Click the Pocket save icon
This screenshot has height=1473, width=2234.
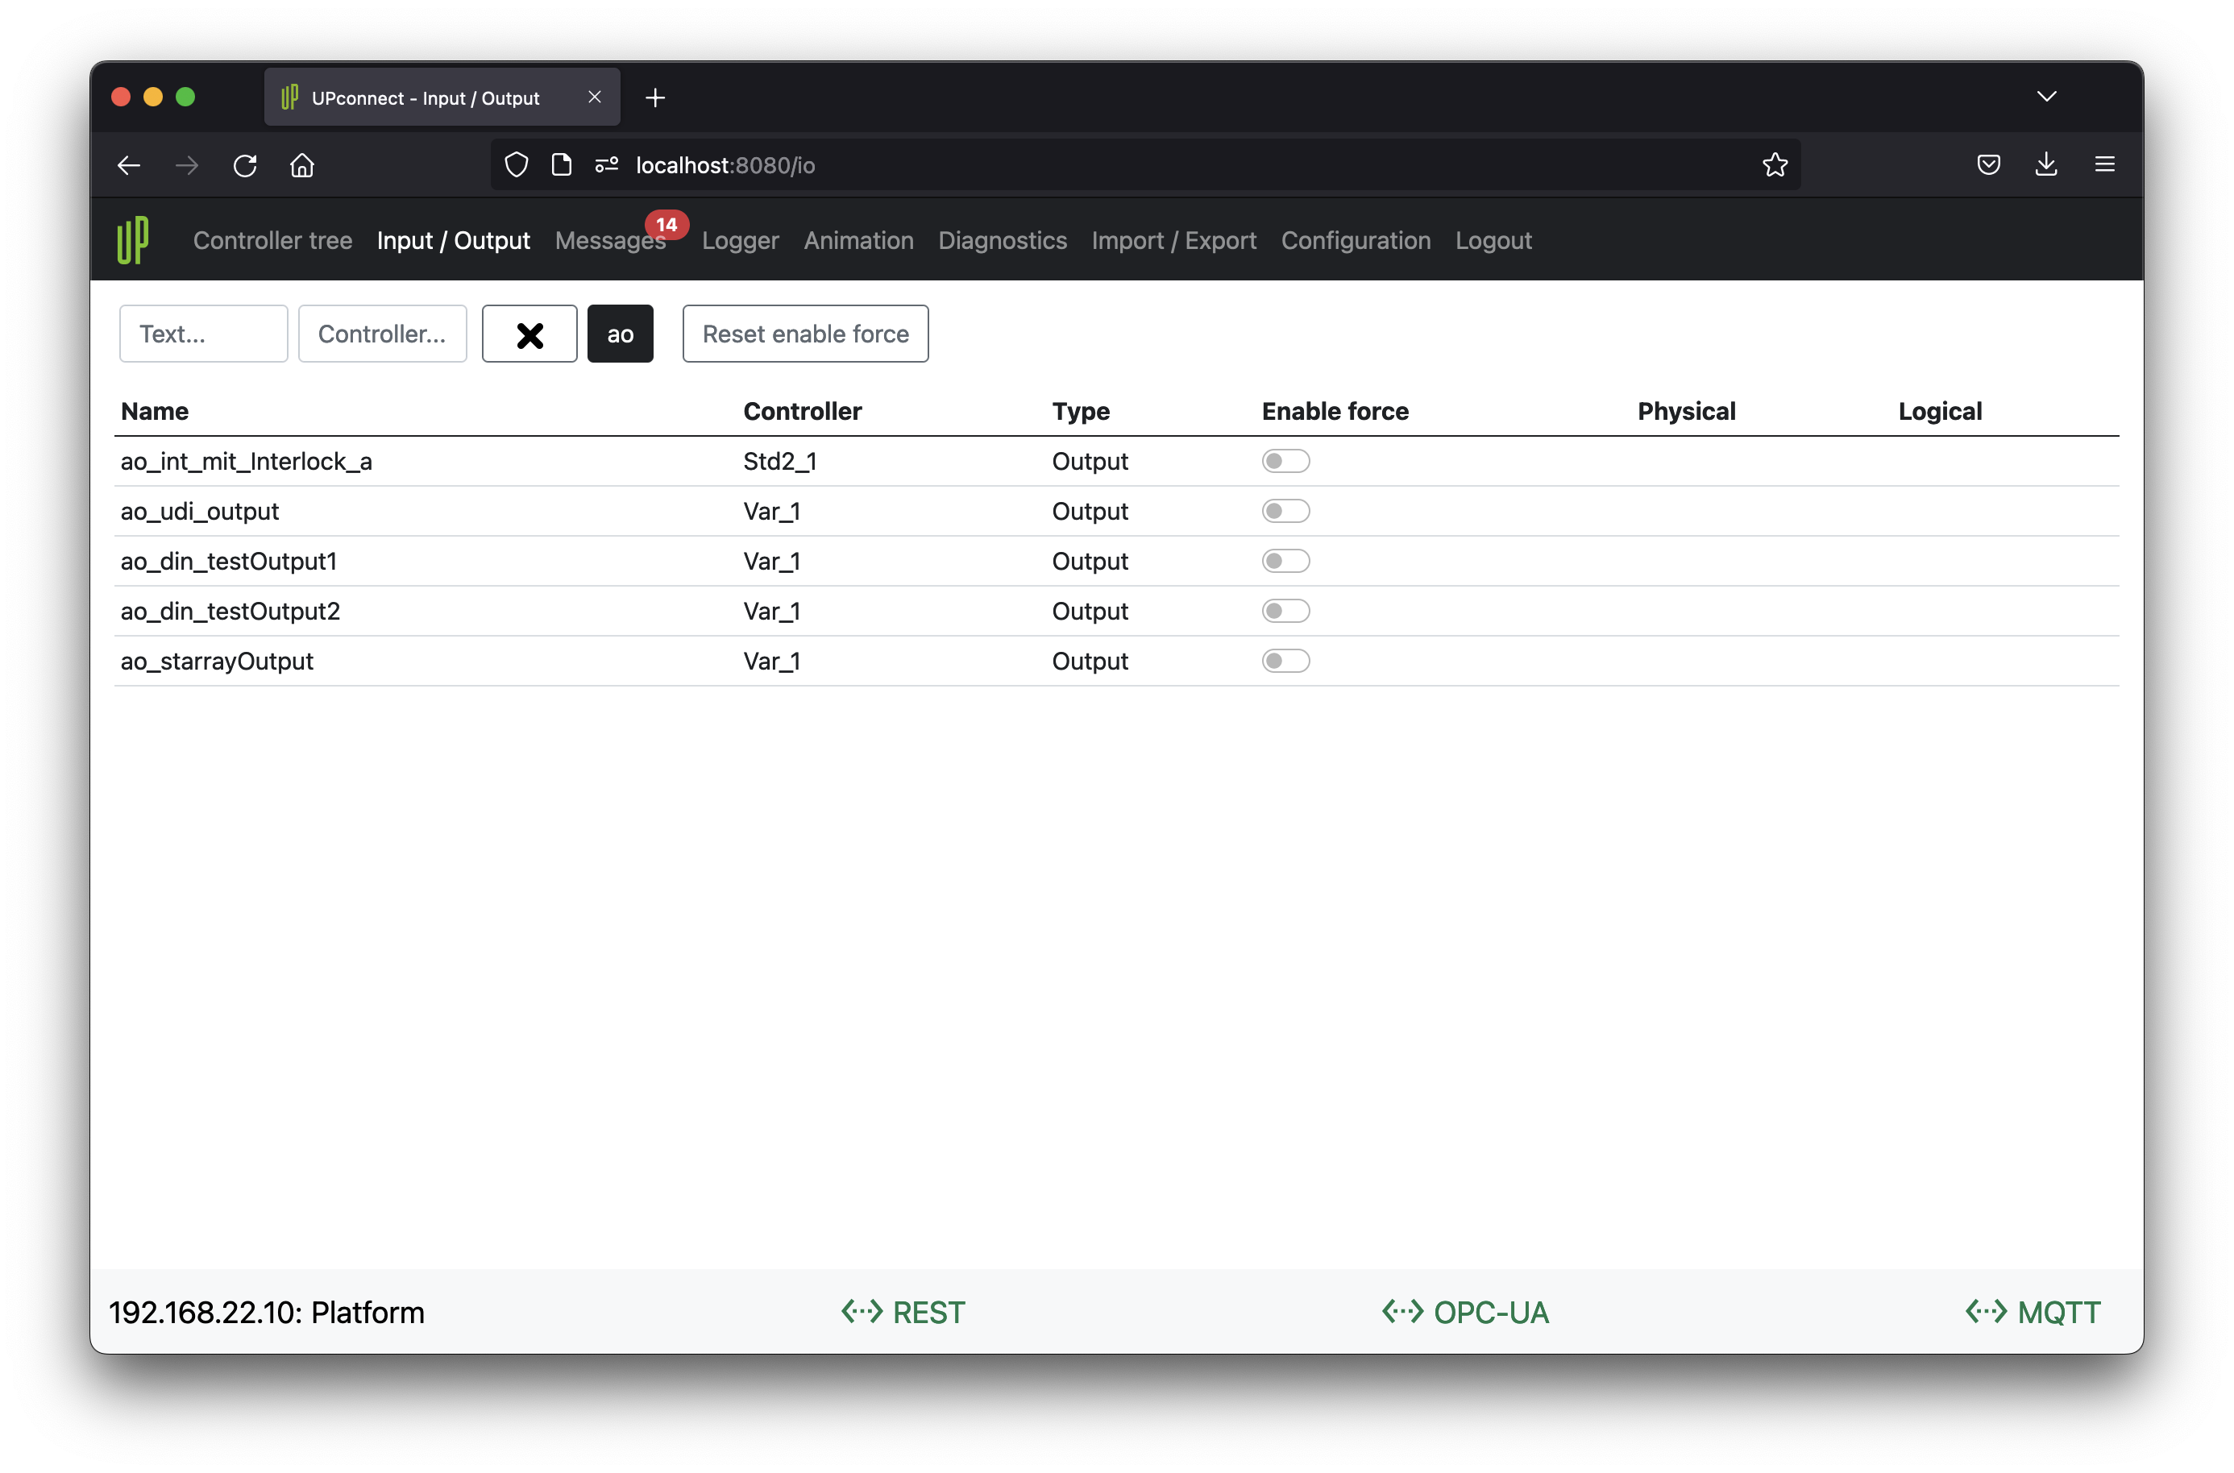[1988, 165]
